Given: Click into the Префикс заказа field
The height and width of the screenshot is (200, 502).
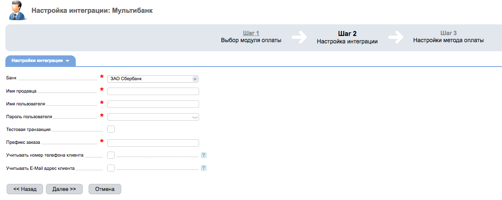Looking at the screenshot, I should 153,143.
